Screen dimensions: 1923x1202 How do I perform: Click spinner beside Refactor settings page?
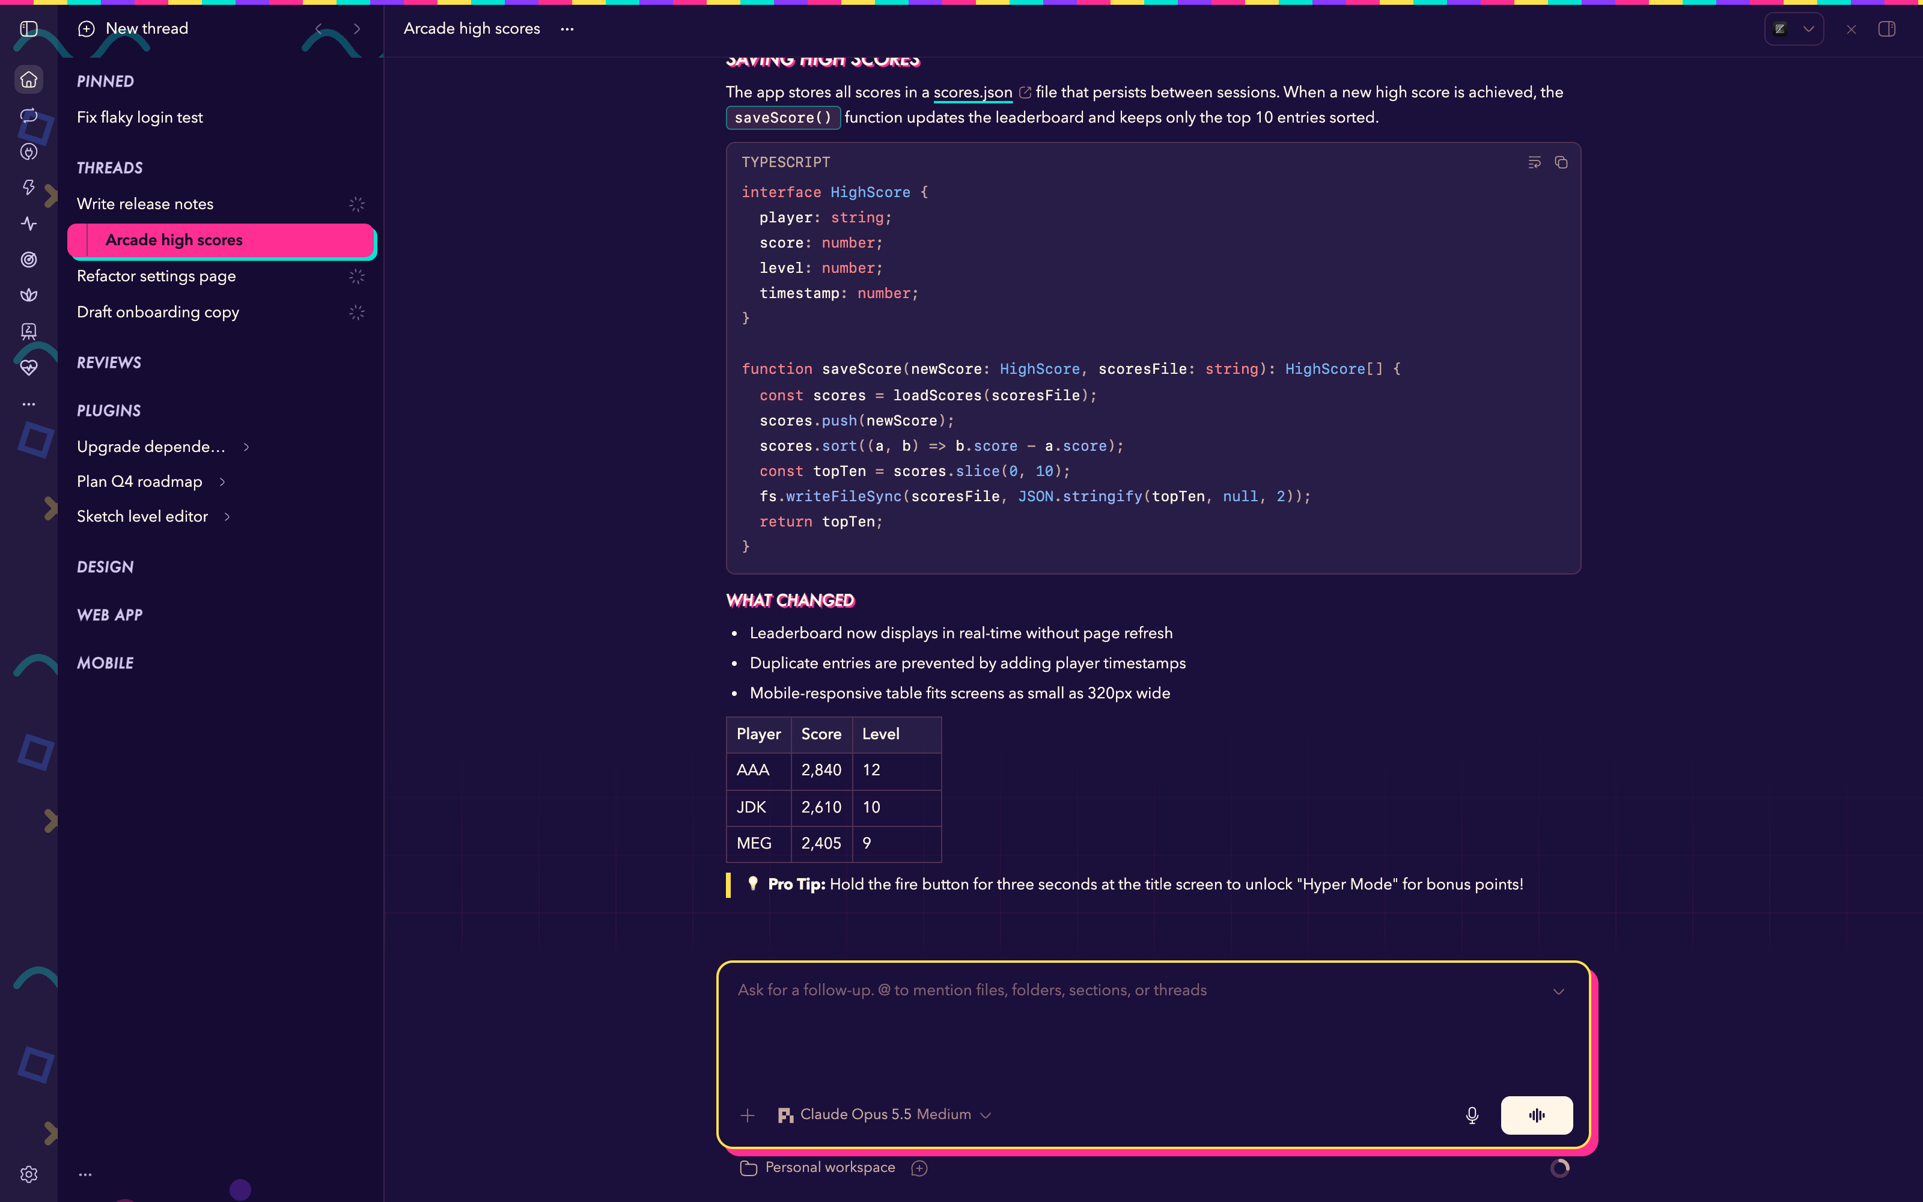coord(357,276)
